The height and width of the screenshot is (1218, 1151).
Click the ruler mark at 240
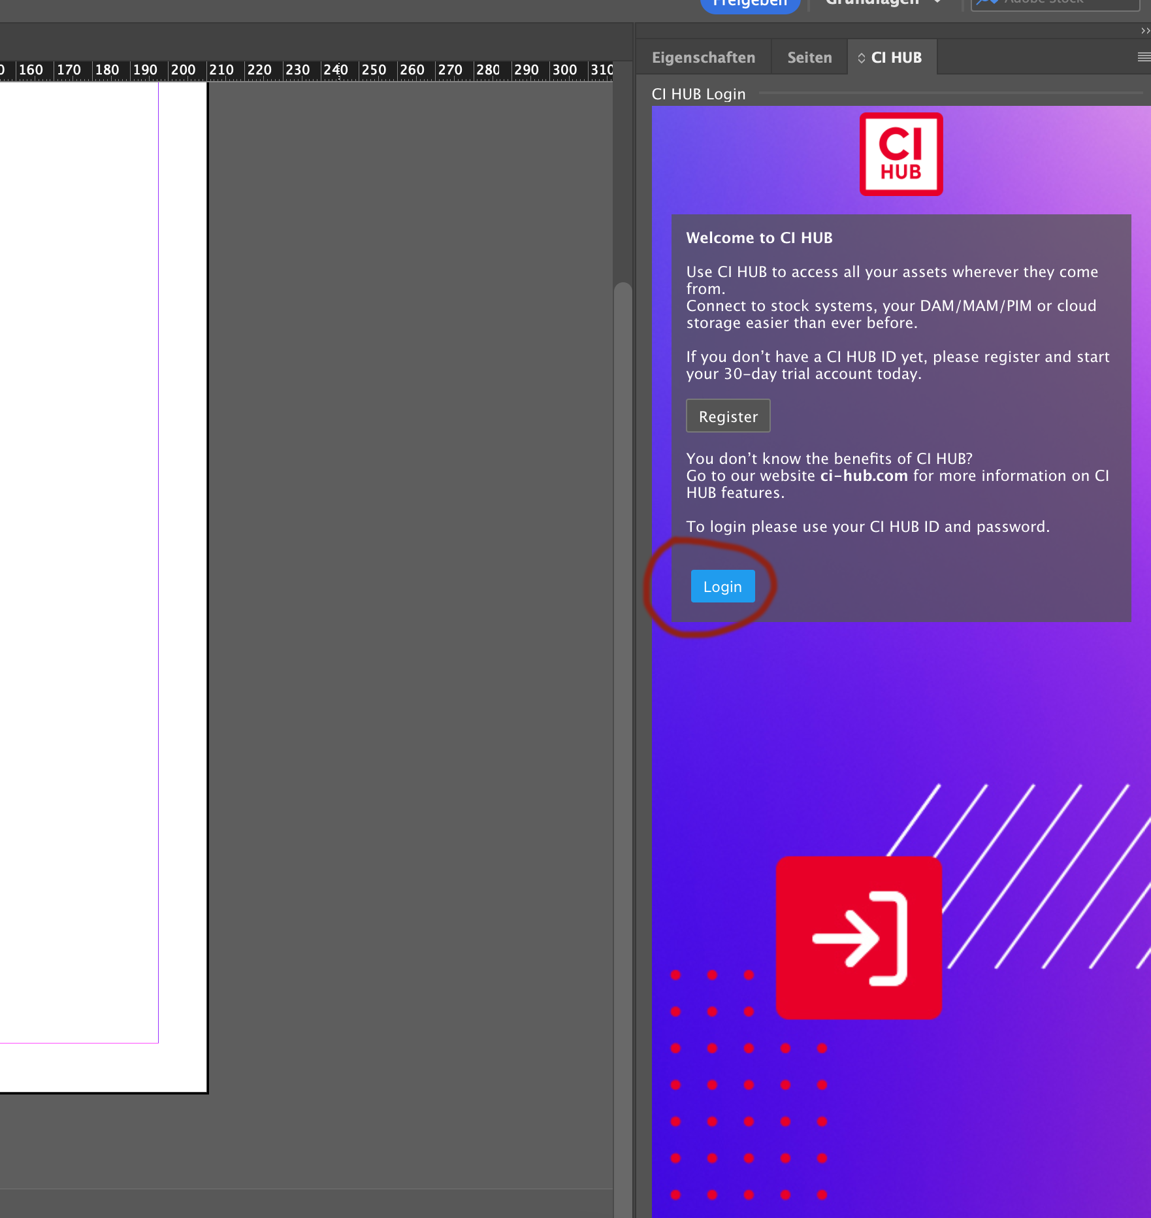(336, 70)
